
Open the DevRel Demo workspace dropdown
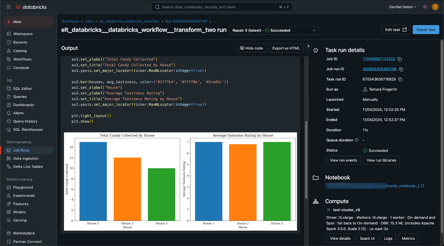click(x=402, y=7)
